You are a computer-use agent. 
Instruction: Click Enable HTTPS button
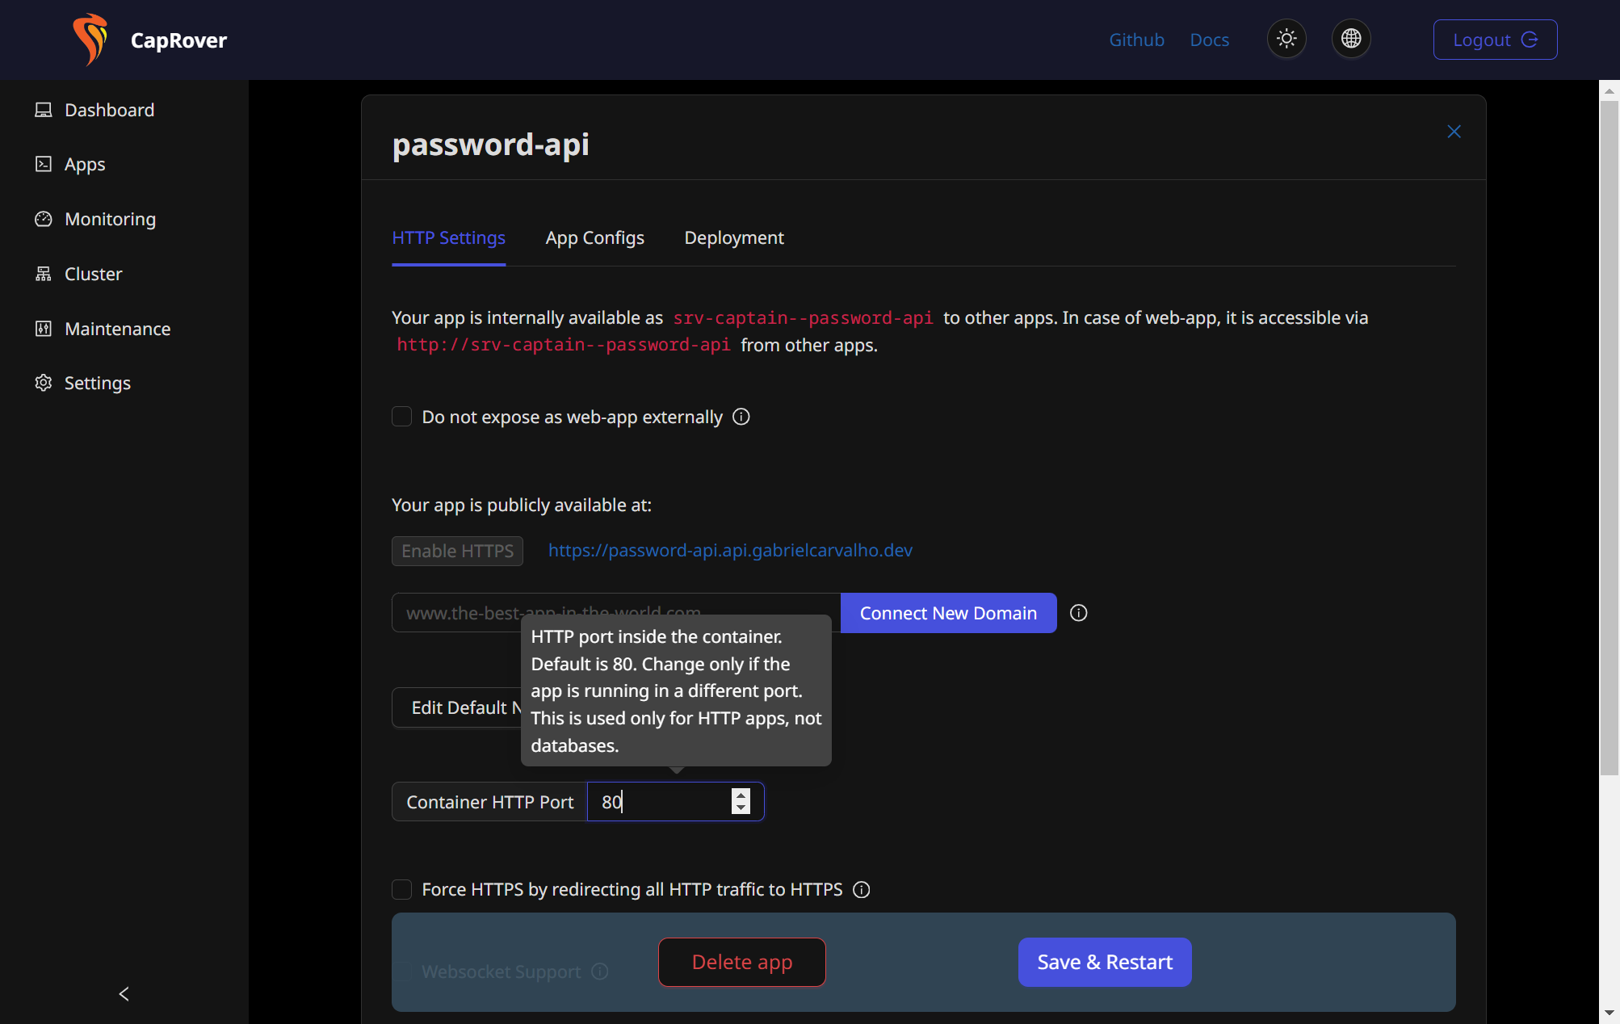(x=457, y=551)
